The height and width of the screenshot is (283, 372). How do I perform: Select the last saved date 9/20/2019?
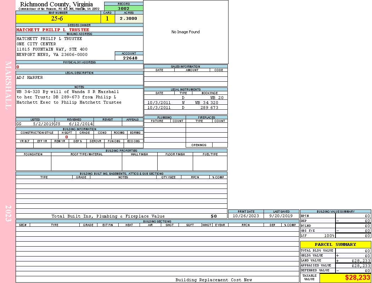(281, 216)
